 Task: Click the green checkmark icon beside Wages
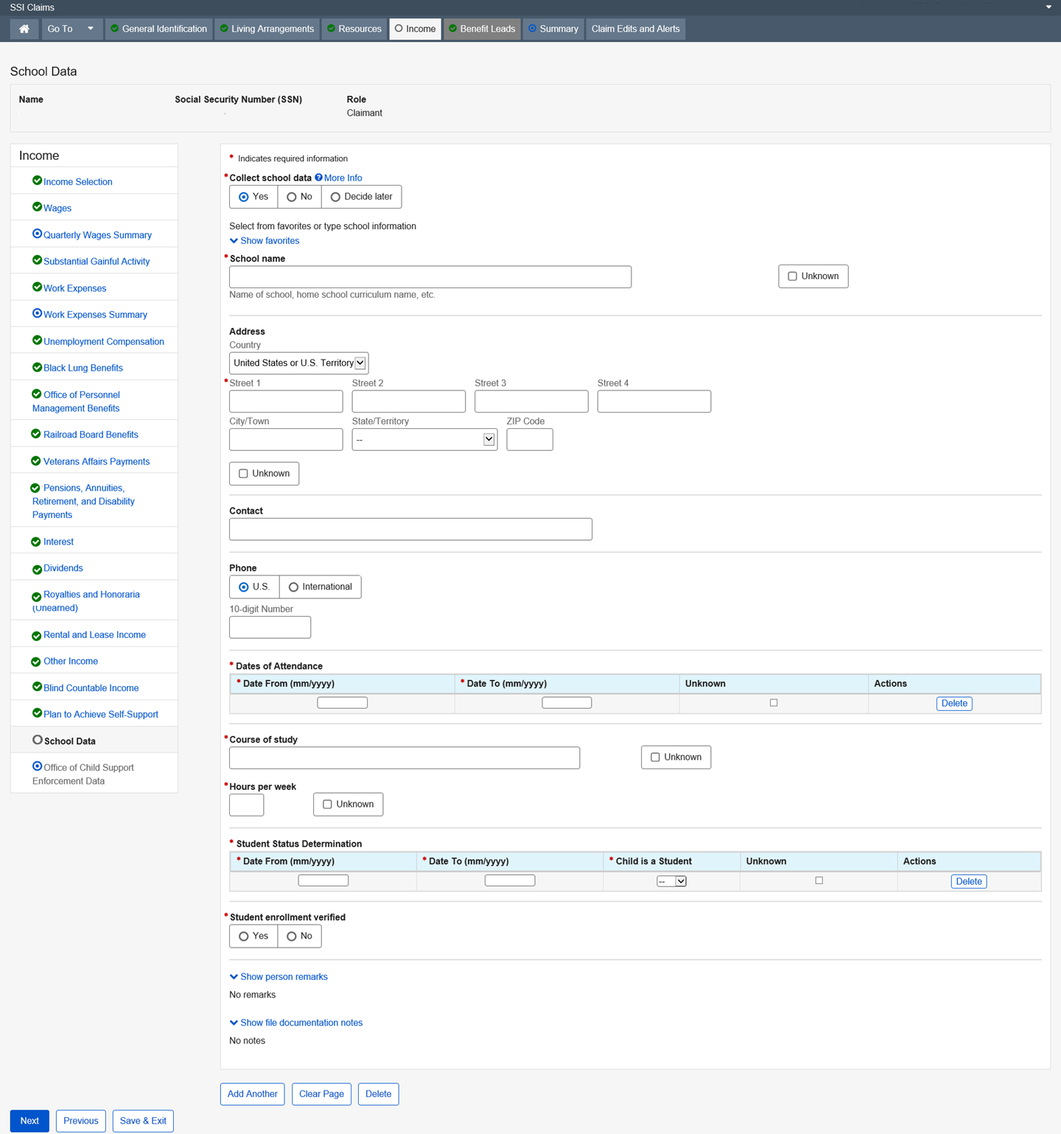(x=37, y=207)
